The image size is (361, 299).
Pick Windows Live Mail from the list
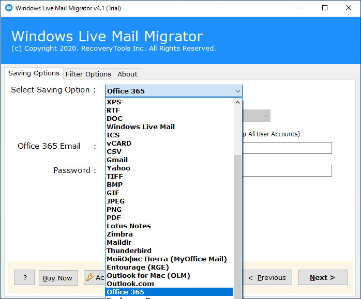point(170,127)
